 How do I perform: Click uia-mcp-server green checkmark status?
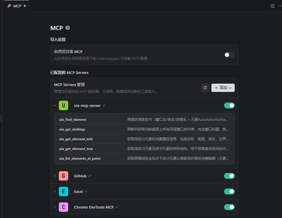[x=104, y=105]
